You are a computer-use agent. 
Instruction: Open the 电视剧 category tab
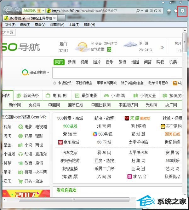pyautogui.click(x=57, y=96)
